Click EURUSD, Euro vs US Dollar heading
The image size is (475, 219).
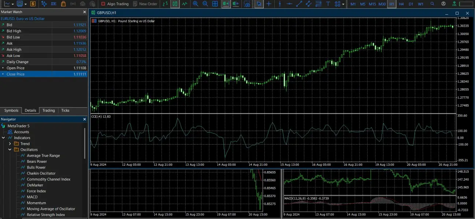(23, 19)
